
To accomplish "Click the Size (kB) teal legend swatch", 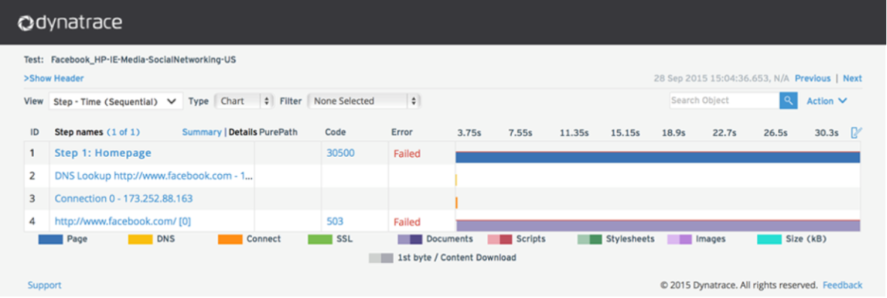I will [769, 239].
